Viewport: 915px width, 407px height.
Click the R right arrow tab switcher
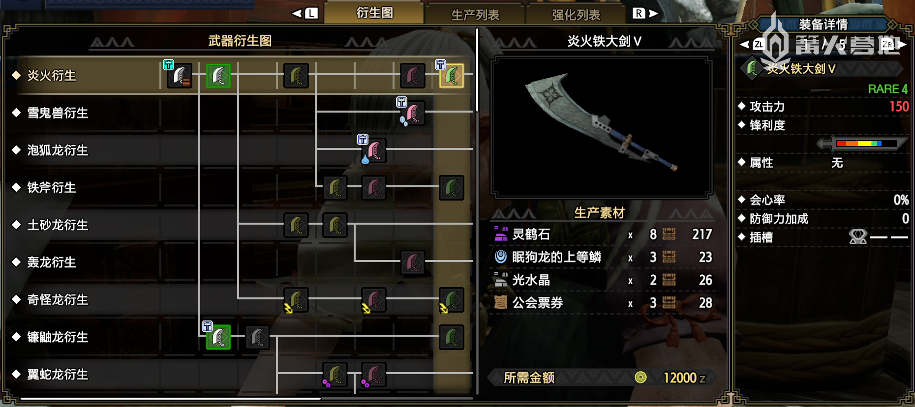pos(645,13)
